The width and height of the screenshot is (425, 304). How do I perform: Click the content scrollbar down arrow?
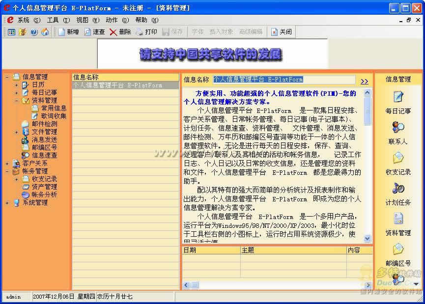pos(367,238)
